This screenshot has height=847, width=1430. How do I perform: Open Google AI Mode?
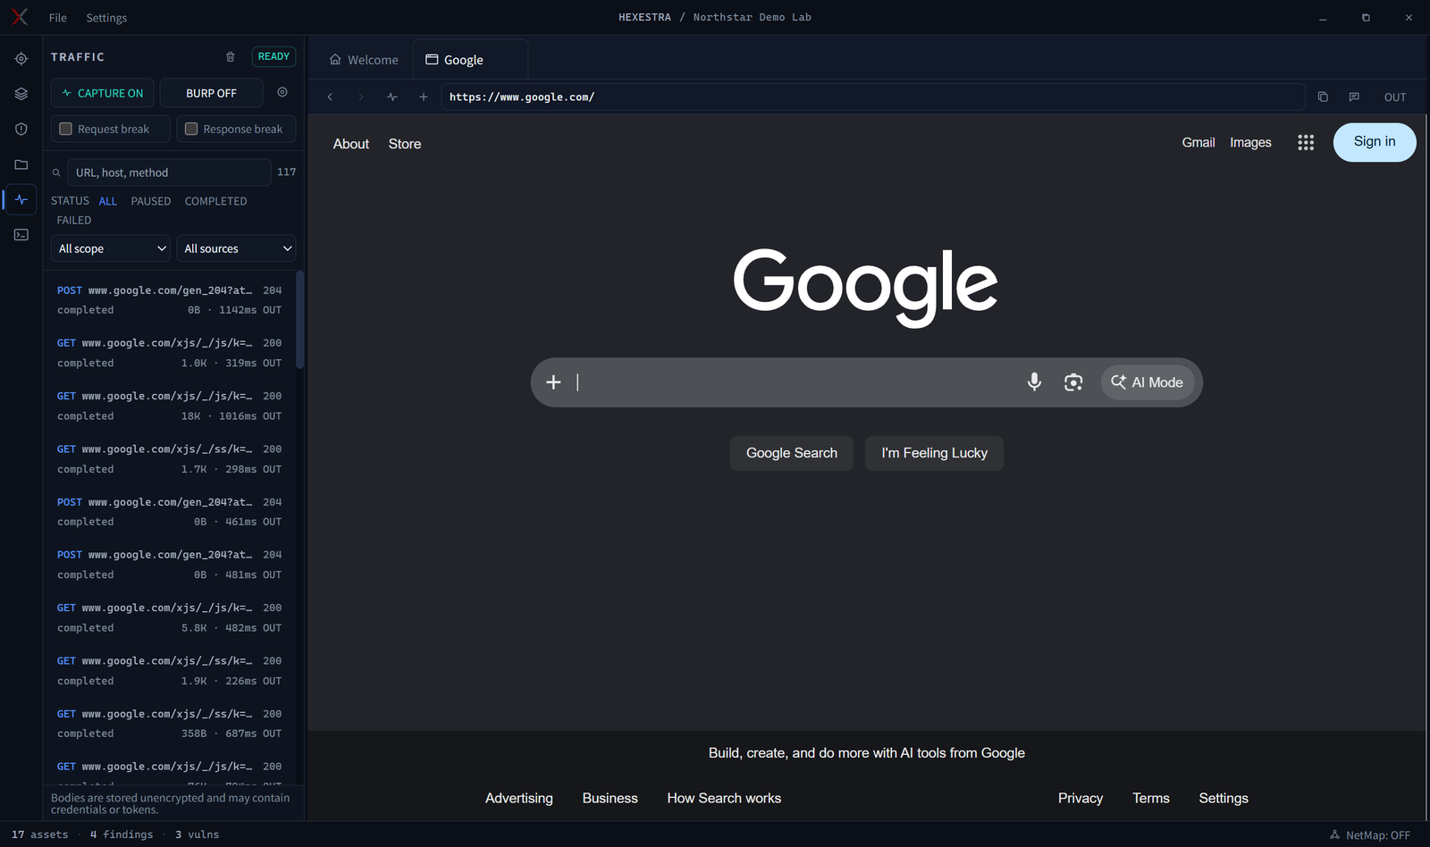tap(1148, 382)
